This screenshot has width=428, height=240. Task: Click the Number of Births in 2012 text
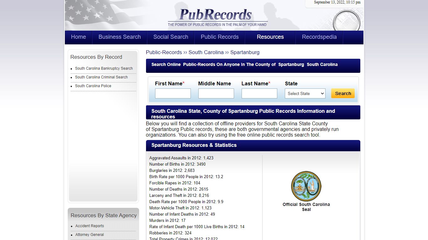click(x=178, y=164)
